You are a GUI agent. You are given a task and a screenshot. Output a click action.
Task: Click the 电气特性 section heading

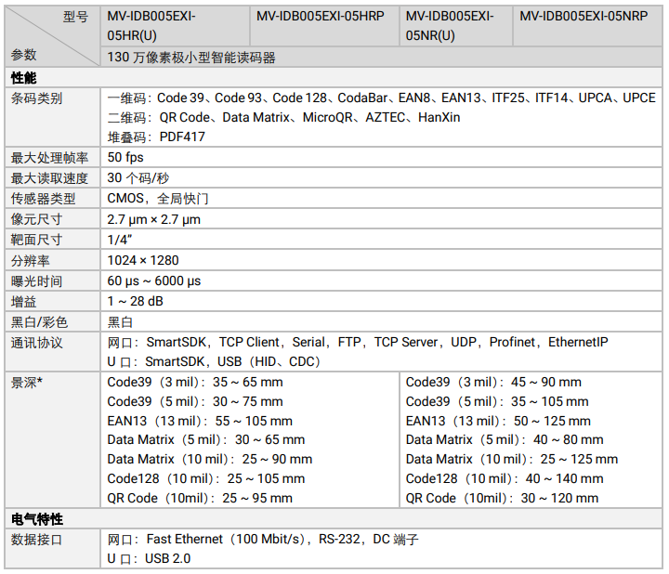(36, 518)
